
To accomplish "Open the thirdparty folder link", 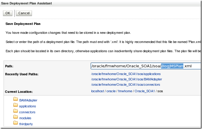I will (x=26, y=124).
